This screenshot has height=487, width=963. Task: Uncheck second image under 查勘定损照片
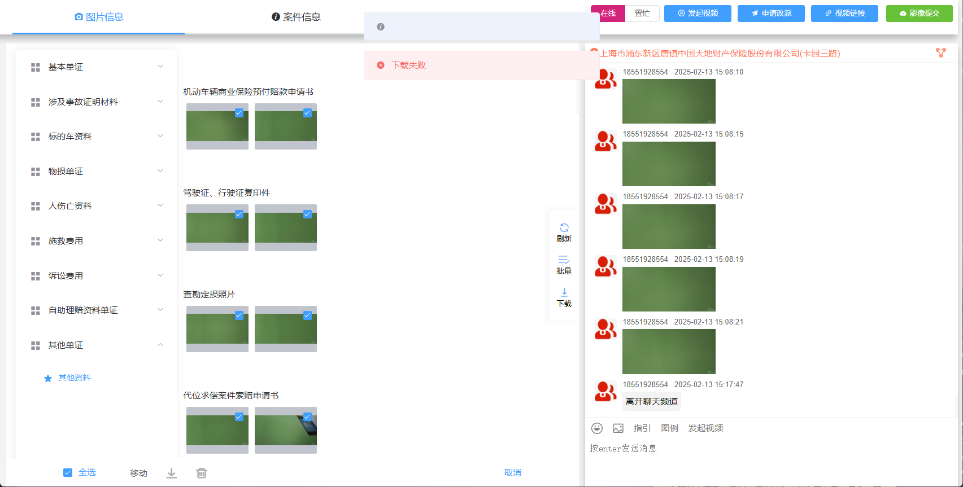[x=307, y=315]
